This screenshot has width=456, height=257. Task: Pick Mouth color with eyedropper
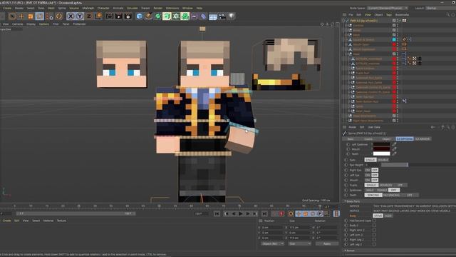[394, 149]
